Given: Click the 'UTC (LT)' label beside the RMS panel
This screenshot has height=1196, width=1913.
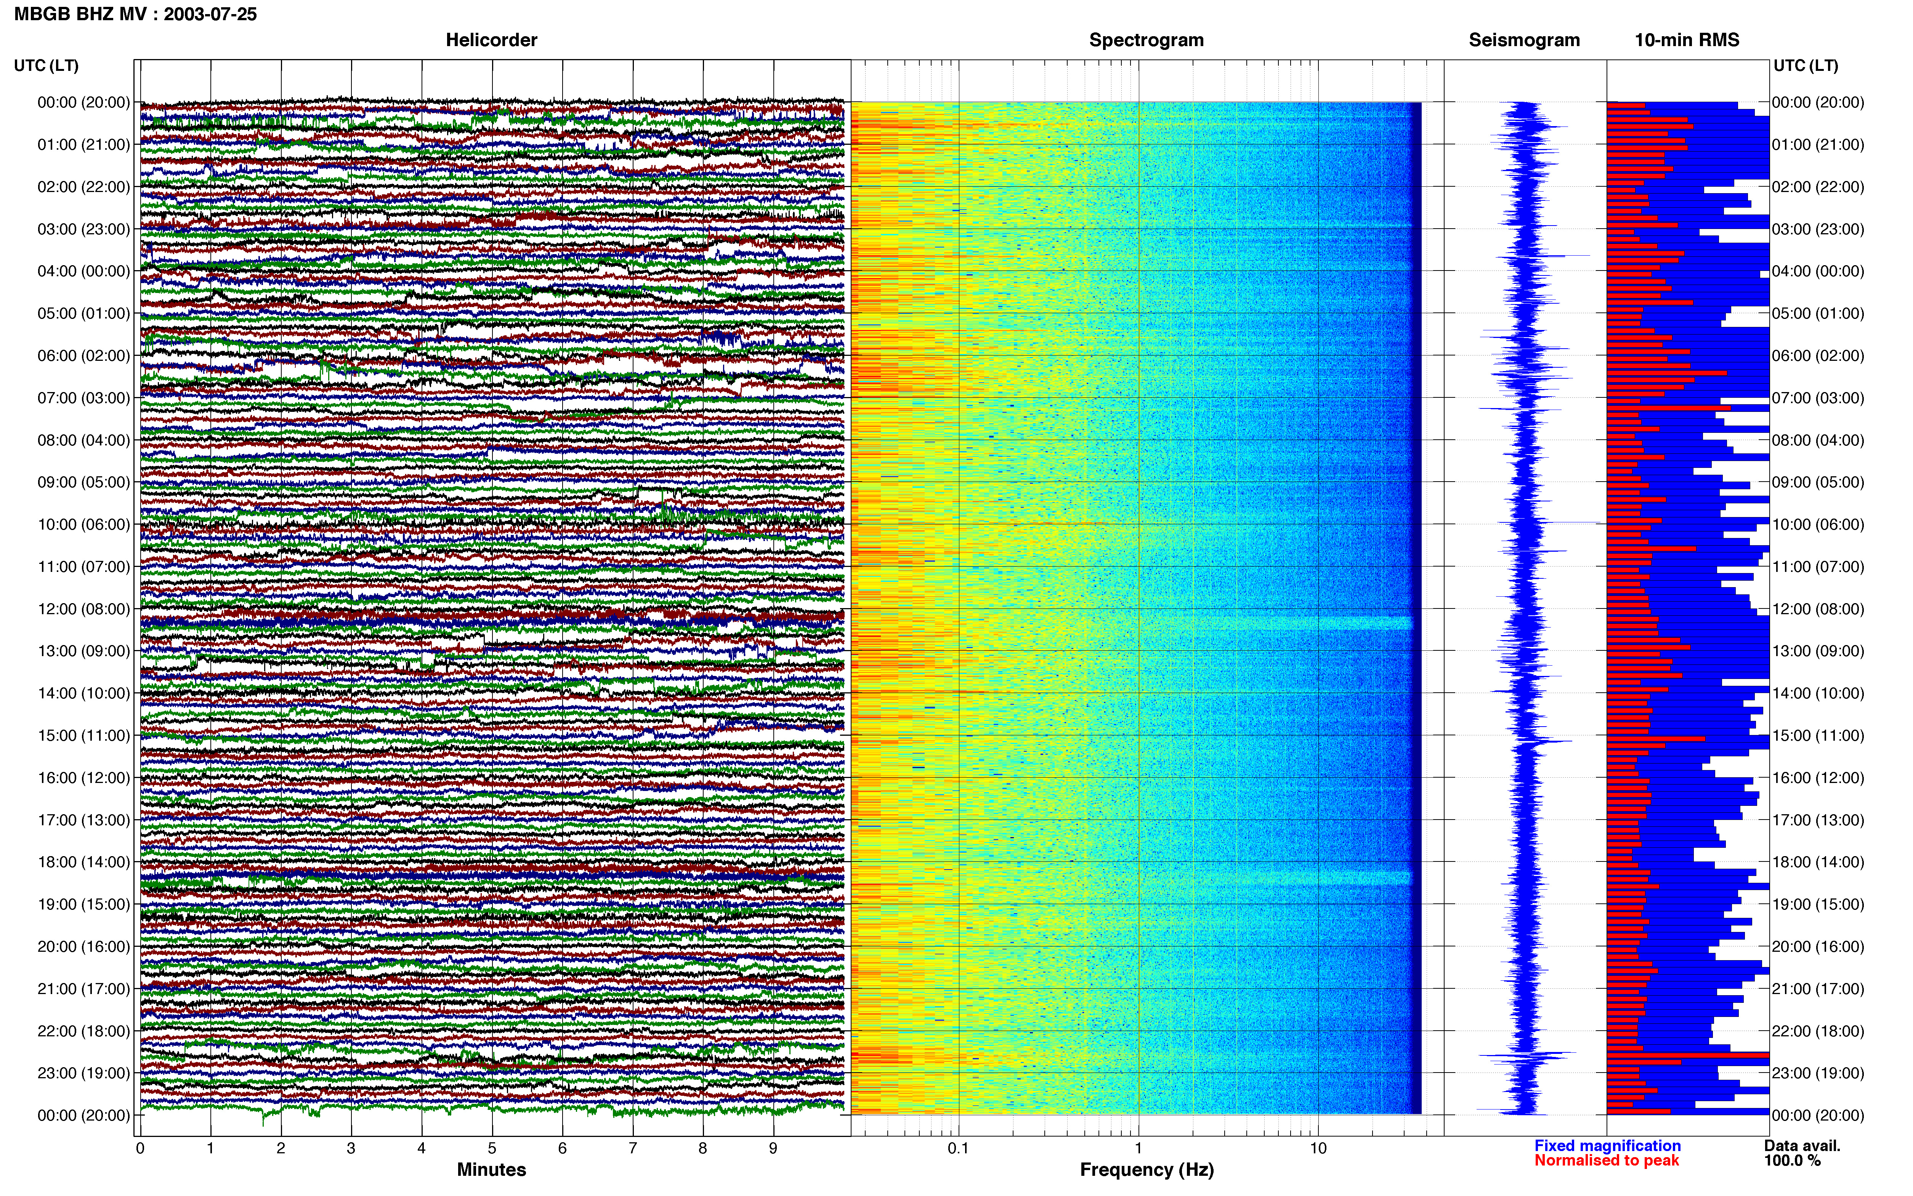Looking at the screenshot, I should [x=1806, y=66].
